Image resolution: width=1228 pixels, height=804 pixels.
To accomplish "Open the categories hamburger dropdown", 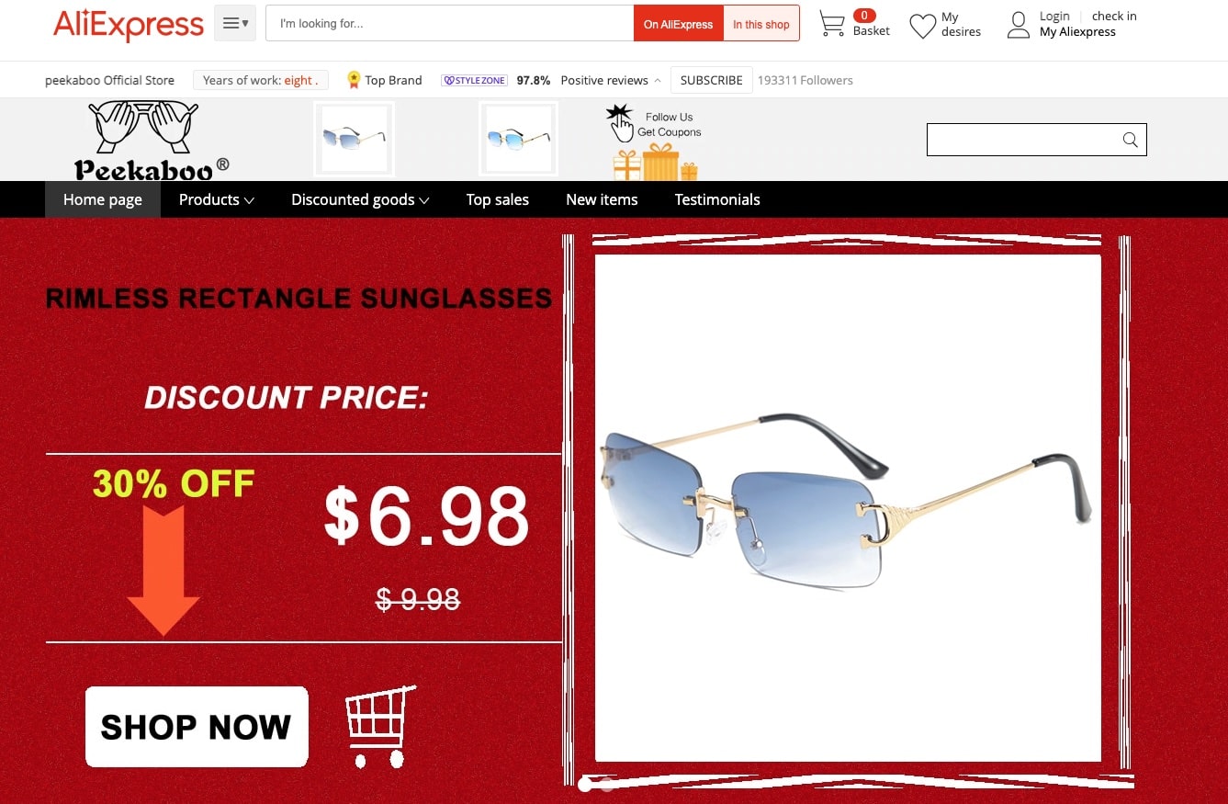I will 235,23.
